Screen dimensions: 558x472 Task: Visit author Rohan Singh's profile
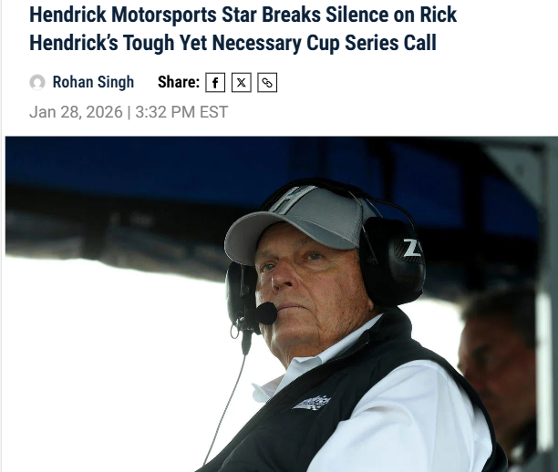93,82
